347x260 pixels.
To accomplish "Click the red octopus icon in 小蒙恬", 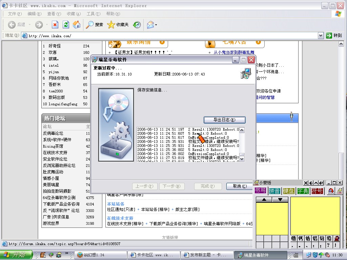I will pos(337,238).
